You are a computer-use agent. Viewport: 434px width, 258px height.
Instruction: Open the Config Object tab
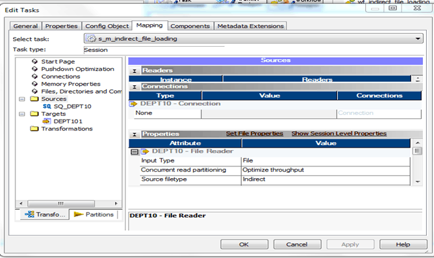107,26
